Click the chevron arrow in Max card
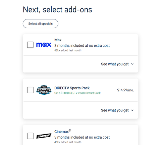The width and height of the screenshot is (163, 145). click(x=132, y=64)
